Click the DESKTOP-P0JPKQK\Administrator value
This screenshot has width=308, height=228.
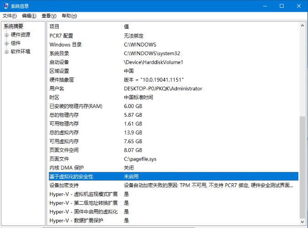tap(163, 88)
